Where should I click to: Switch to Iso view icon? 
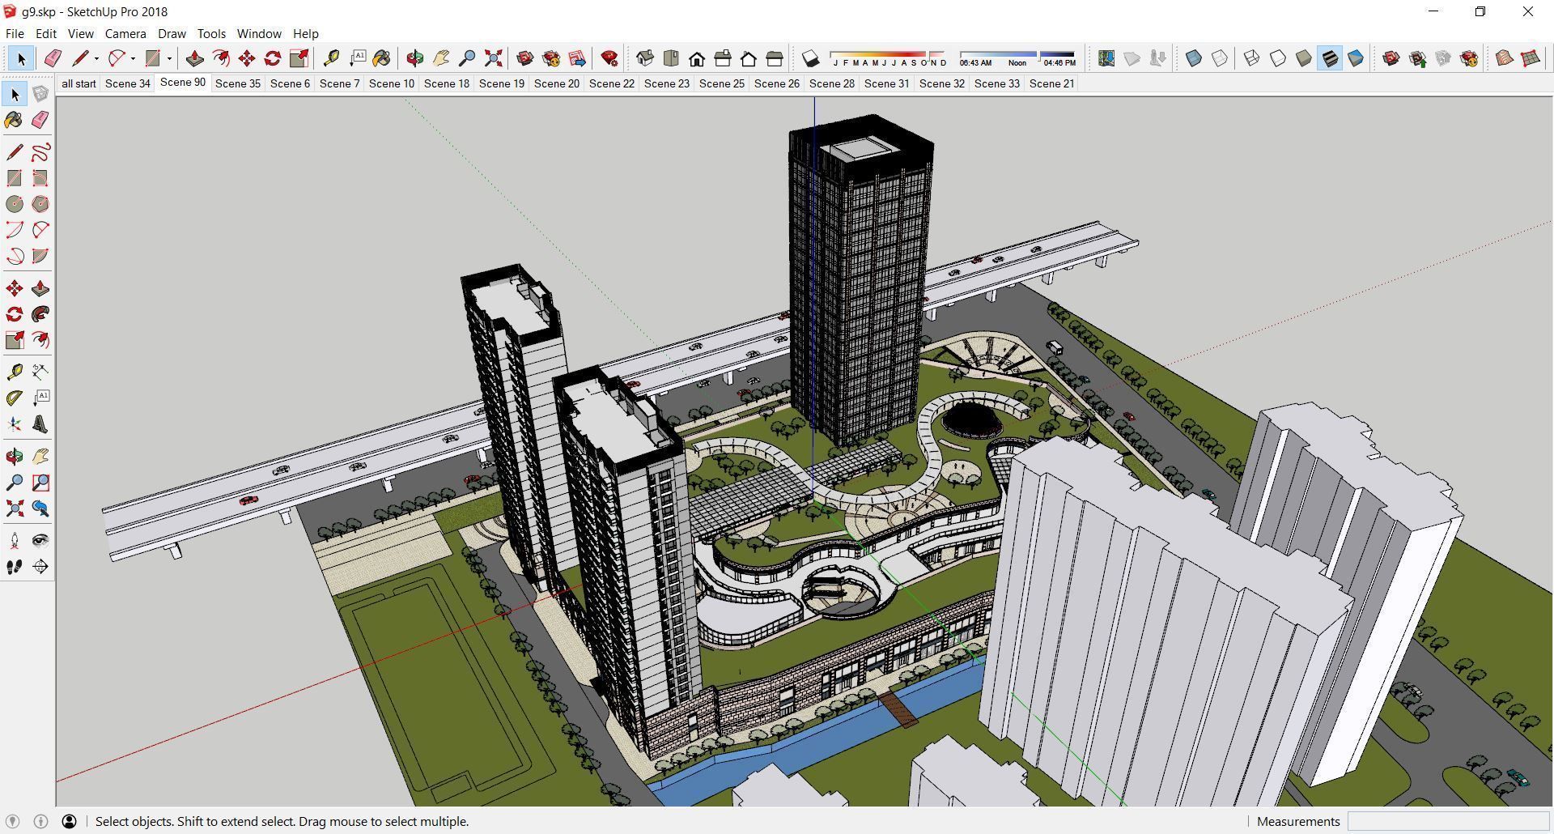tap(645, 58)
